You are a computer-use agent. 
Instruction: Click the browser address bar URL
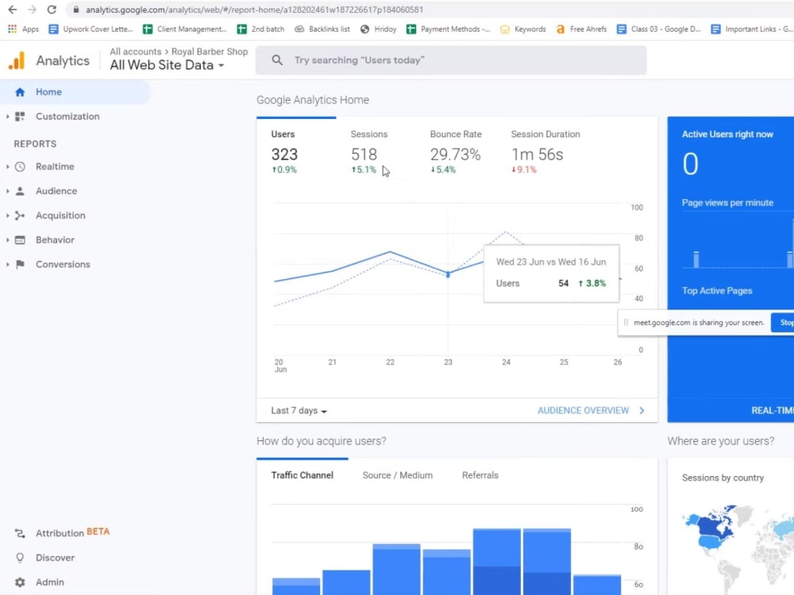254,10
